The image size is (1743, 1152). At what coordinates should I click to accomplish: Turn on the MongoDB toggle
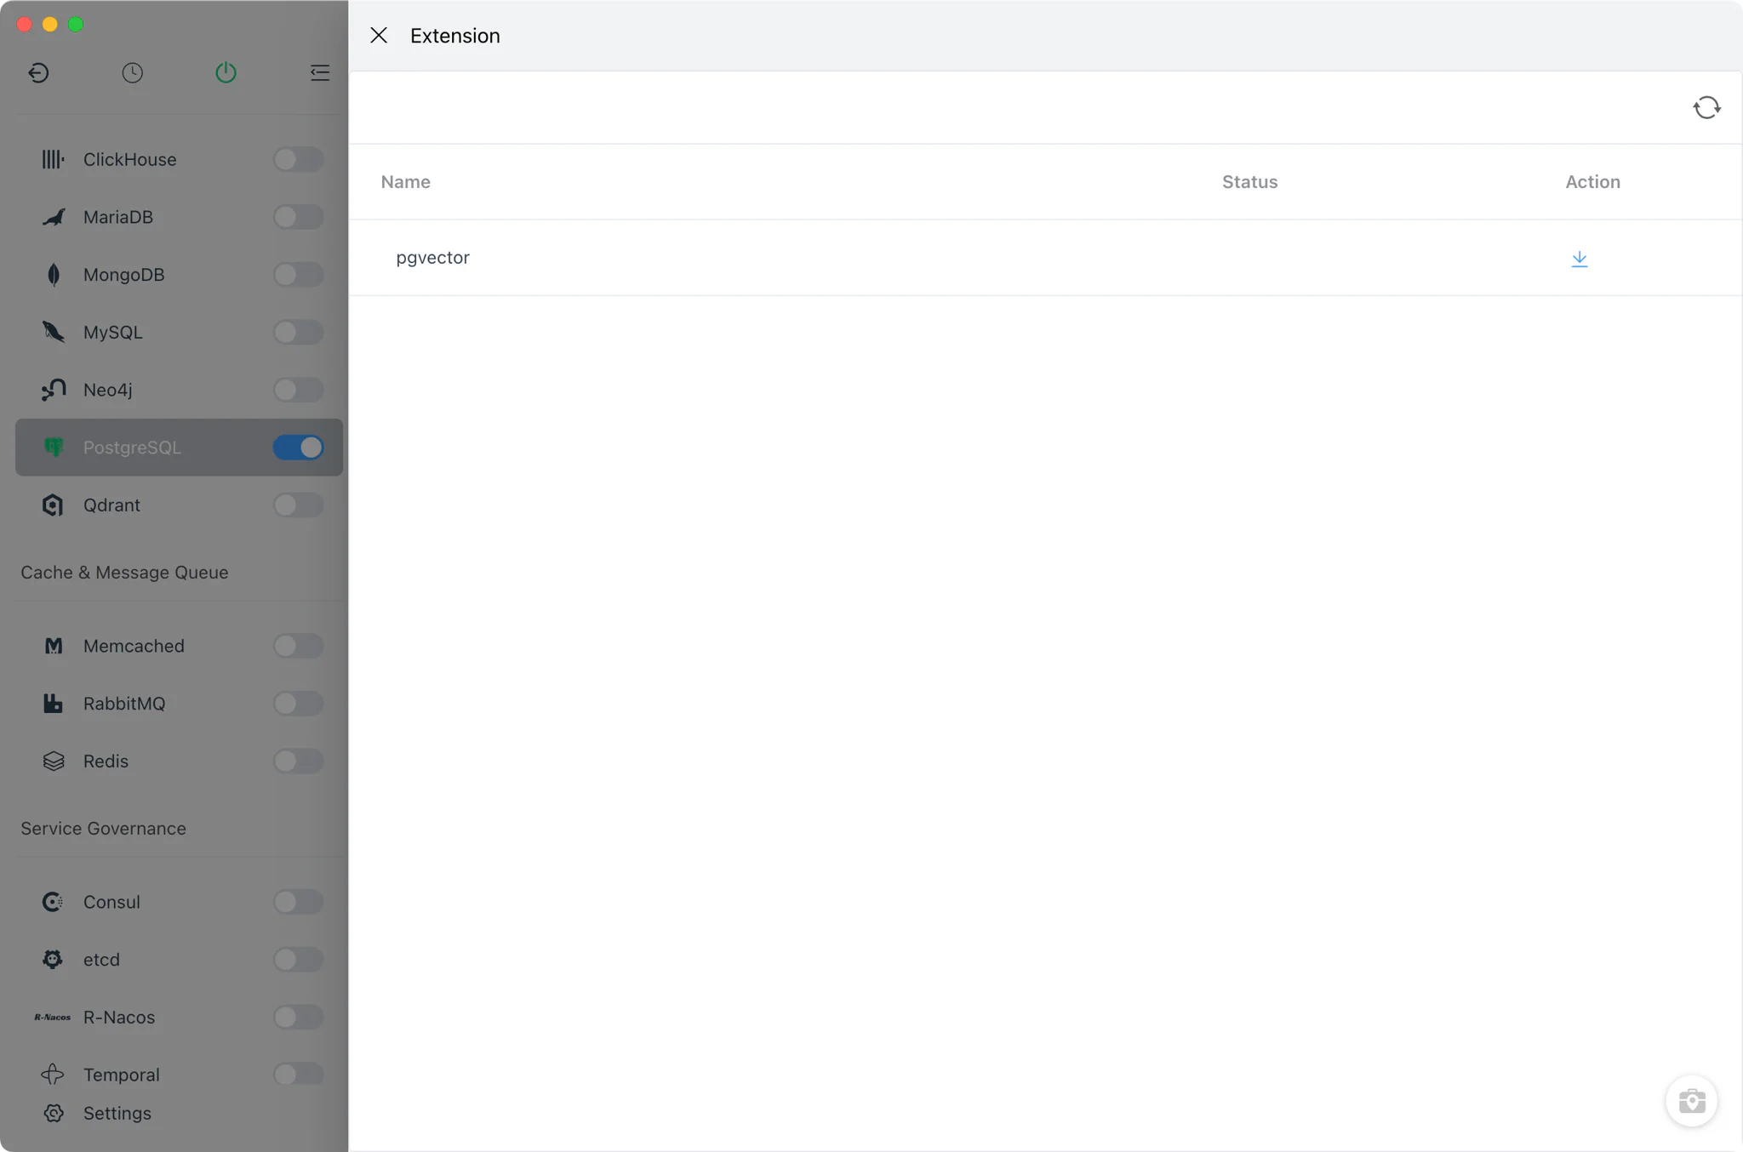click(x=298, y=275)
